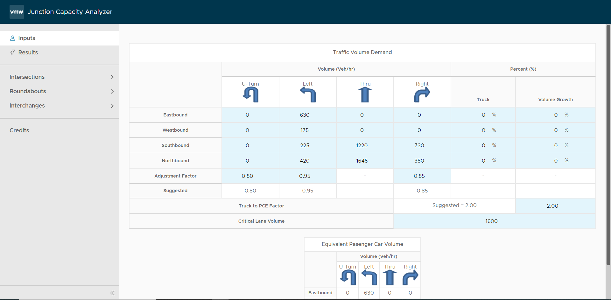Click the Junction Capacity Analyzer title

[x=70, y=12]
